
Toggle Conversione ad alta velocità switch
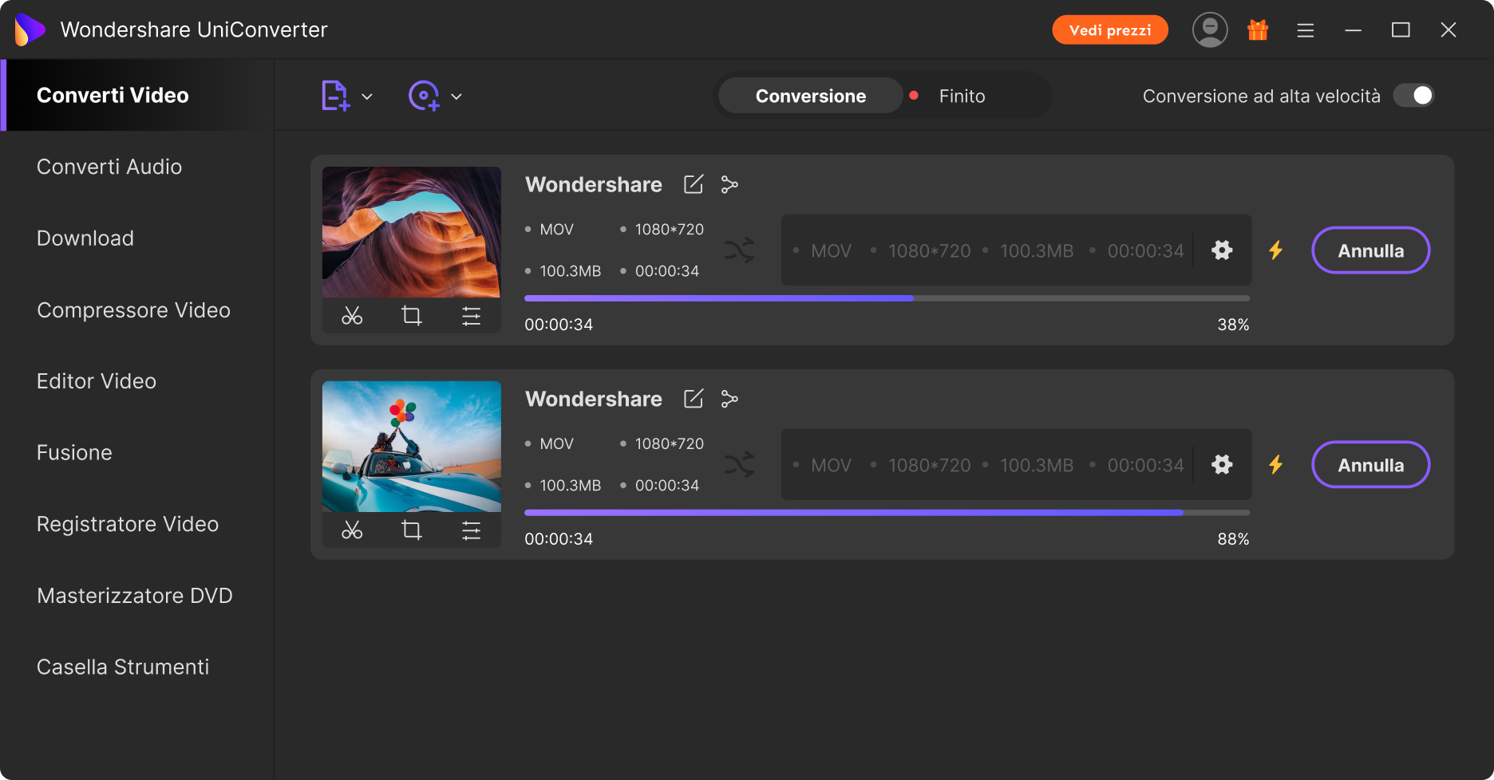tap(1413, 96)
